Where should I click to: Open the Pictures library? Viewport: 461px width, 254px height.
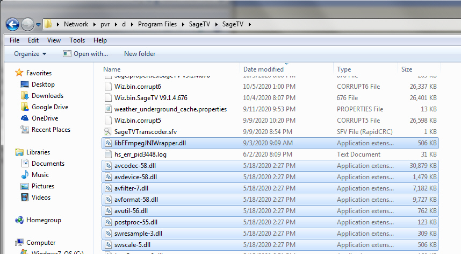pos(43,186)
